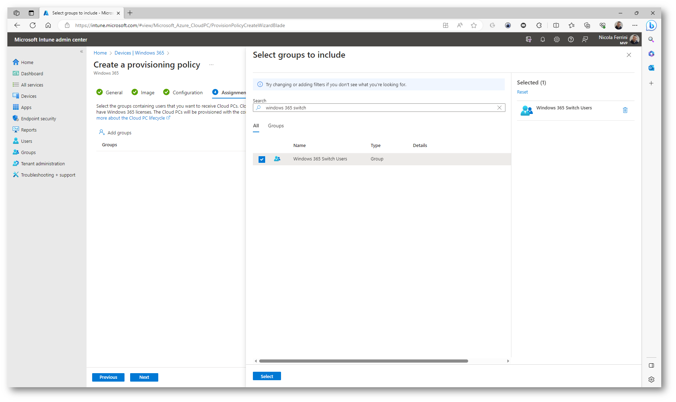Switch to the Groups filter tab

[276, 126]
